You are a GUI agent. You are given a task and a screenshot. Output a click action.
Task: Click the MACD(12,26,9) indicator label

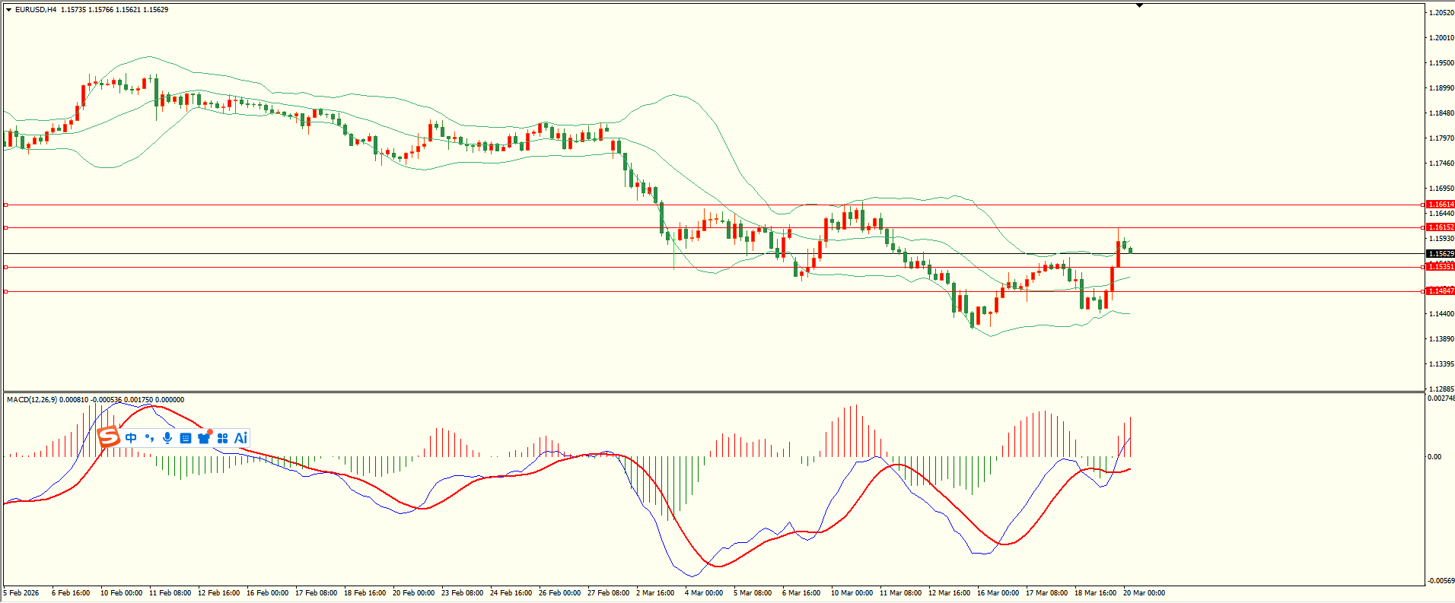tap(31, 400)
